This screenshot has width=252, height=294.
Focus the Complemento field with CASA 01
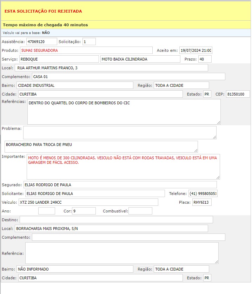[x=128, y=77]
